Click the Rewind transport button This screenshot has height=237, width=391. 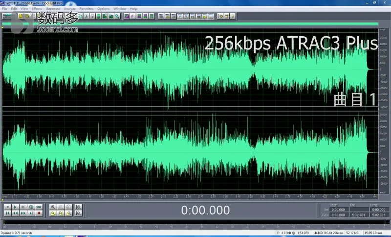[15, 213]
